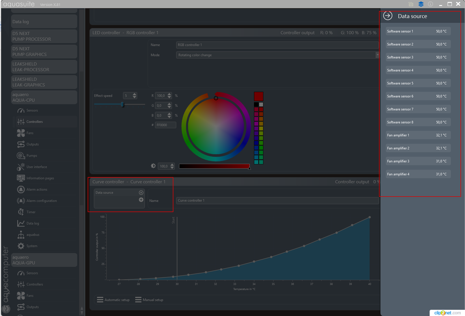This screenshot has width=465, height=316.
Task: Open Pumps section in sidebar
Action: click(x=31, y=156)
